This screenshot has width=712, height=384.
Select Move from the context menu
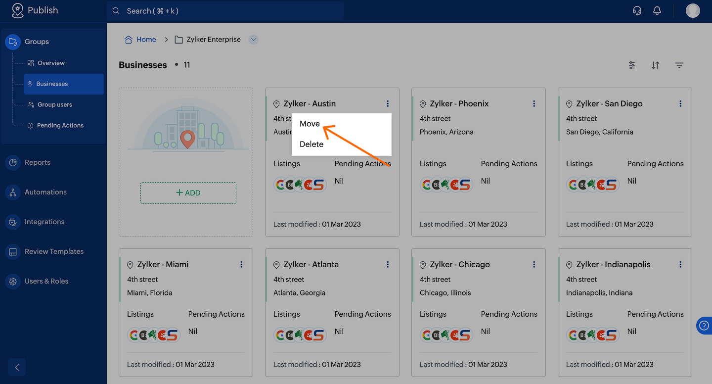tap(310, 124)
